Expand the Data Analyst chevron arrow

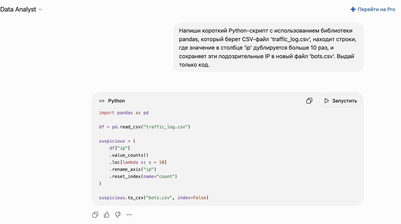click(40, 10)
